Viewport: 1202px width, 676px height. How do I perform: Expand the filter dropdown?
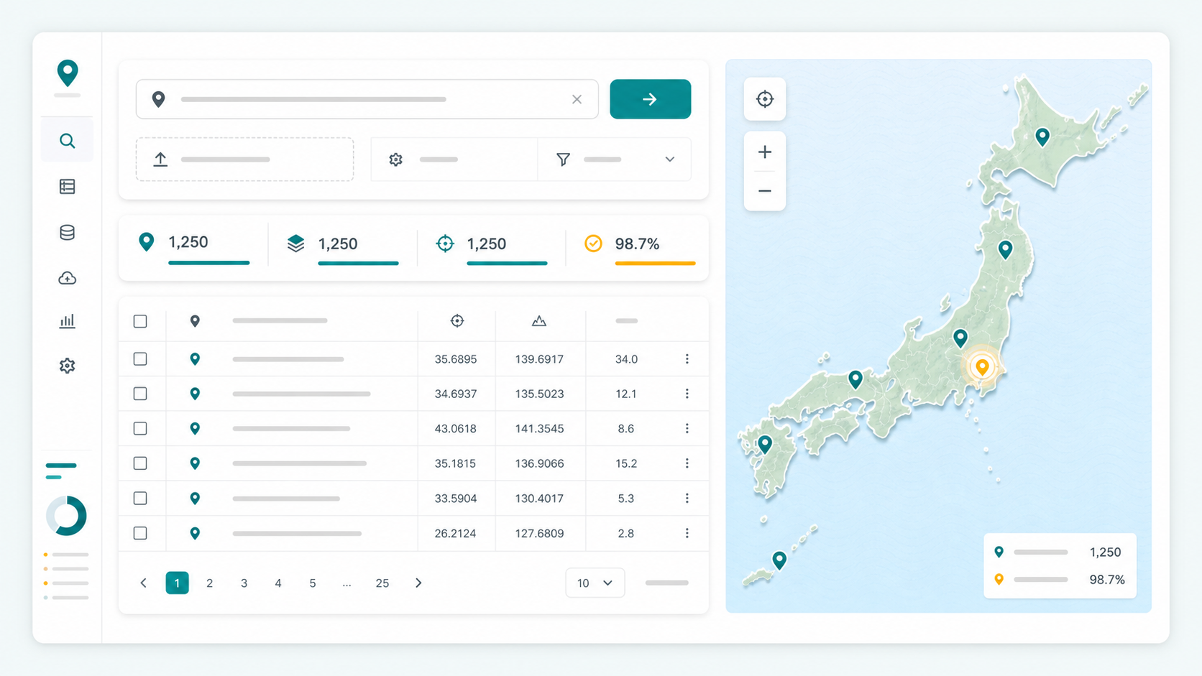(669, 159)
